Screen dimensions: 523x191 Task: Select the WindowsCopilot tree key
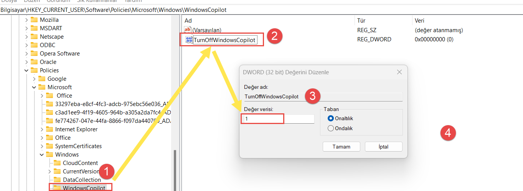coord(84,188)
